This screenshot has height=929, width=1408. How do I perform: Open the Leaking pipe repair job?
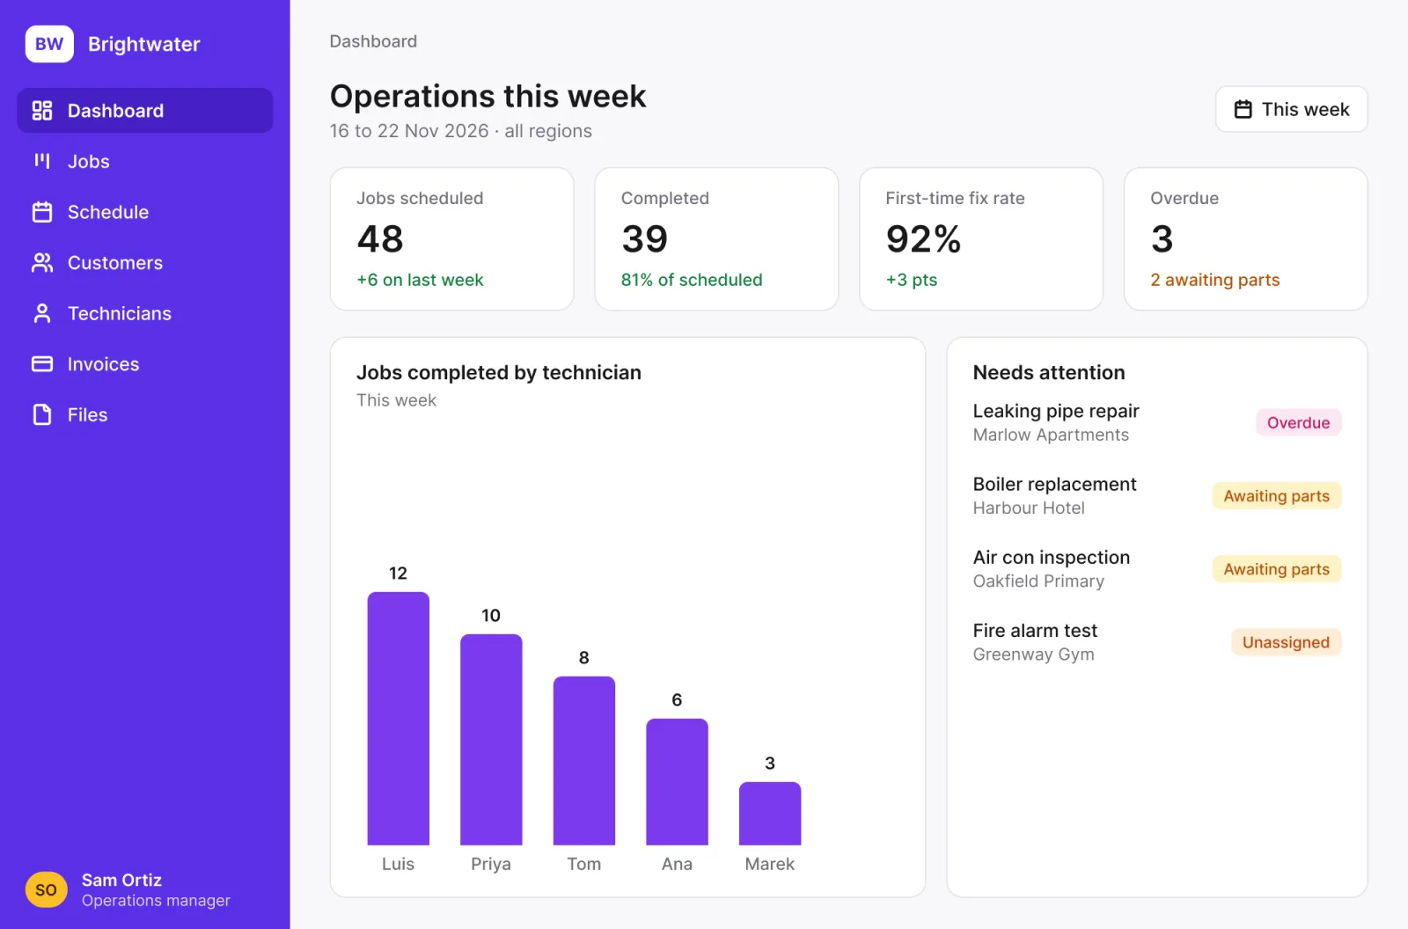click(x=1157, y=422)
